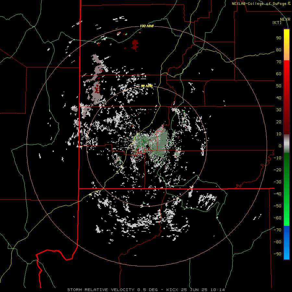Select the 60 value on velocity scale
The image size is (292, 292).
click(279, 74)
